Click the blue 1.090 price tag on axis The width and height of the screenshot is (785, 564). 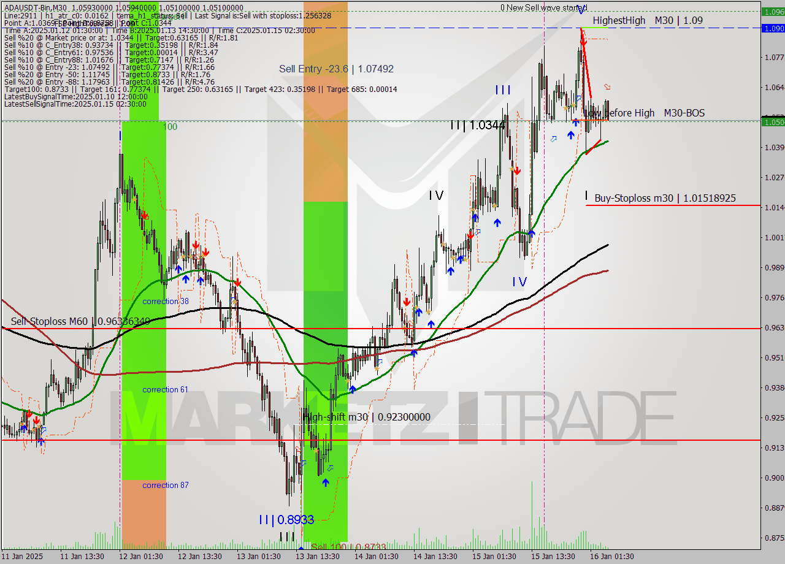(x=773, y=28)
